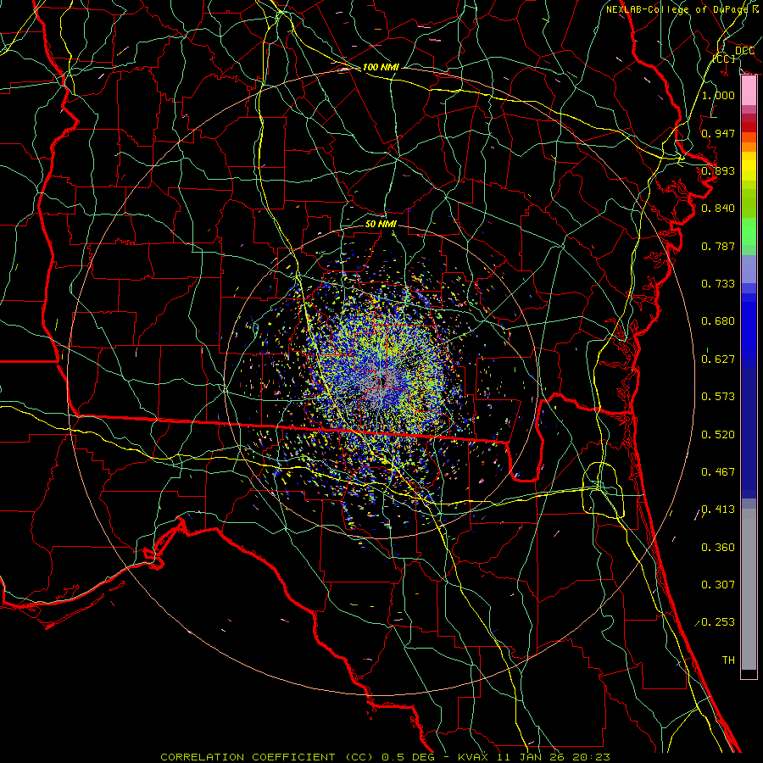
Task: Pick the light pink swatch at color bar top
Action: pos(749,91)
